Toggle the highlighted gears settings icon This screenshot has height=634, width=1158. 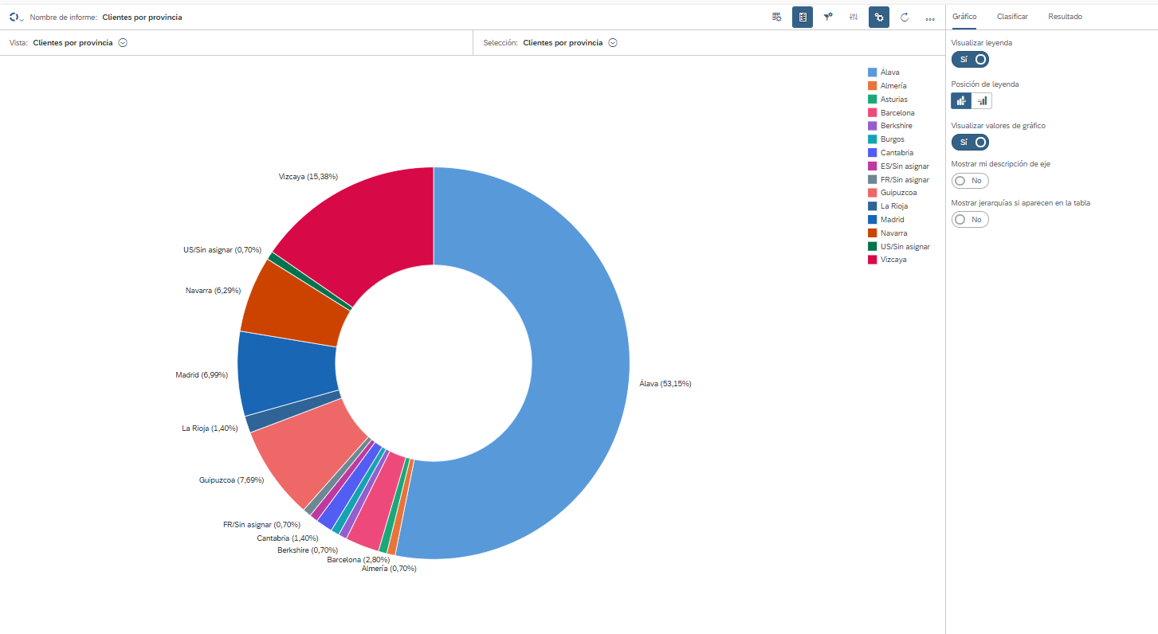pos(879,17)
